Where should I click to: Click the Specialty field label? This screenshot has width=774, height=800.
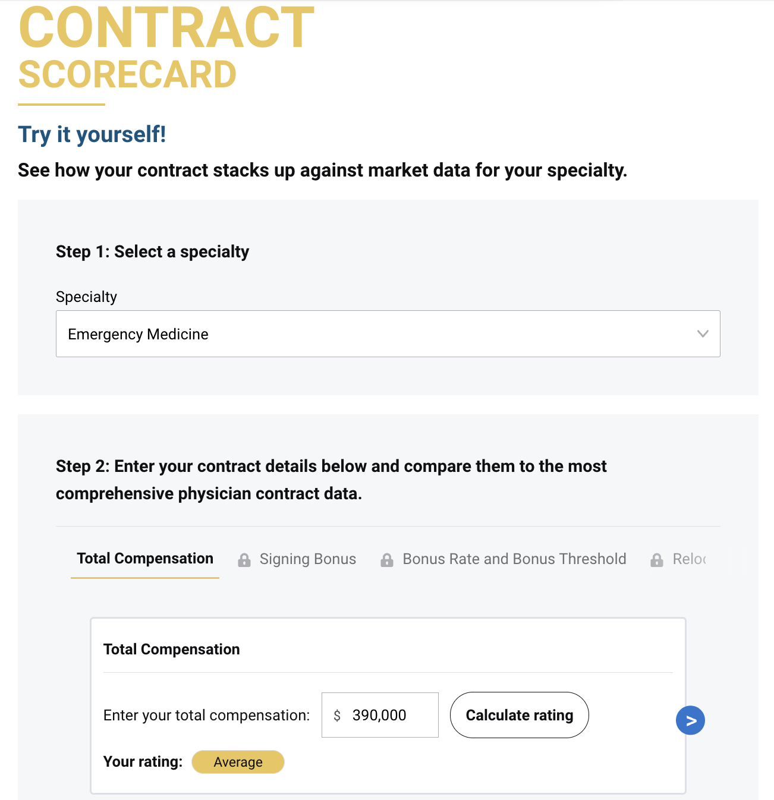[x=86, y=297]
